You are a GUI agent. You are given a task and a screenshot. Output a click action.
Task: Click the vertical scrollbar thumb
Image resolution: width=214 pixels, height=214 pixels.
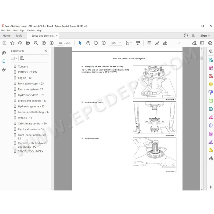point(202,58)
